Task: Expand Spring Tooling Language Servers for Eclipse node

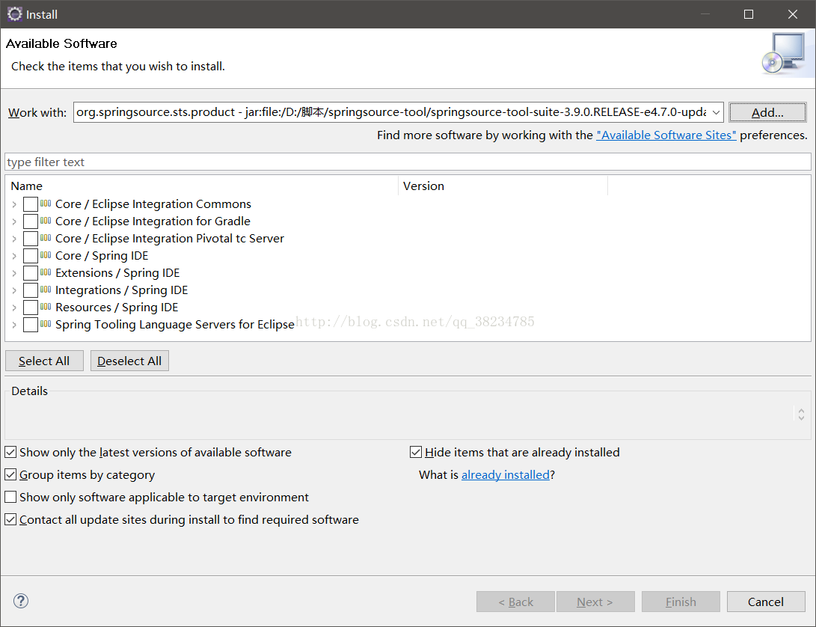Action: click(14, 325)
